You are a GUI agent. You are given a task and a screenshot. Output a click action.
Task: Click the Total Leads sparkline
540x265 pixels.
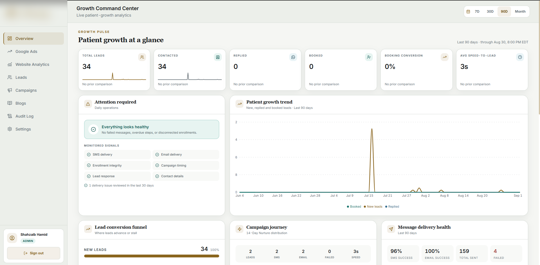114,77
